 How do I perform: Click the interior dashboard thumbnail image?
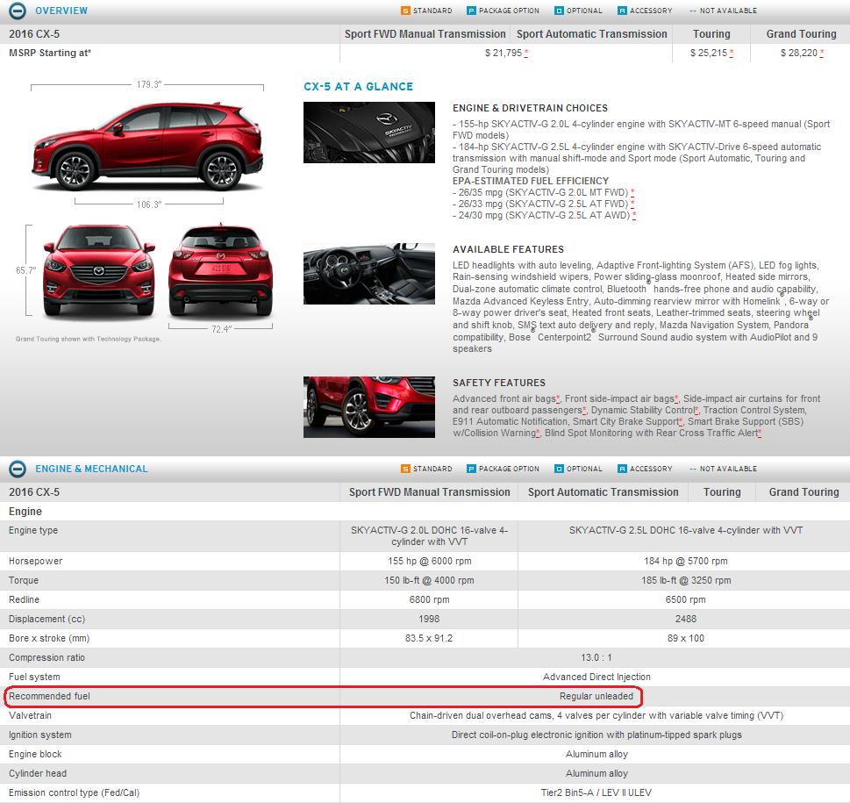tap(369, 274)
